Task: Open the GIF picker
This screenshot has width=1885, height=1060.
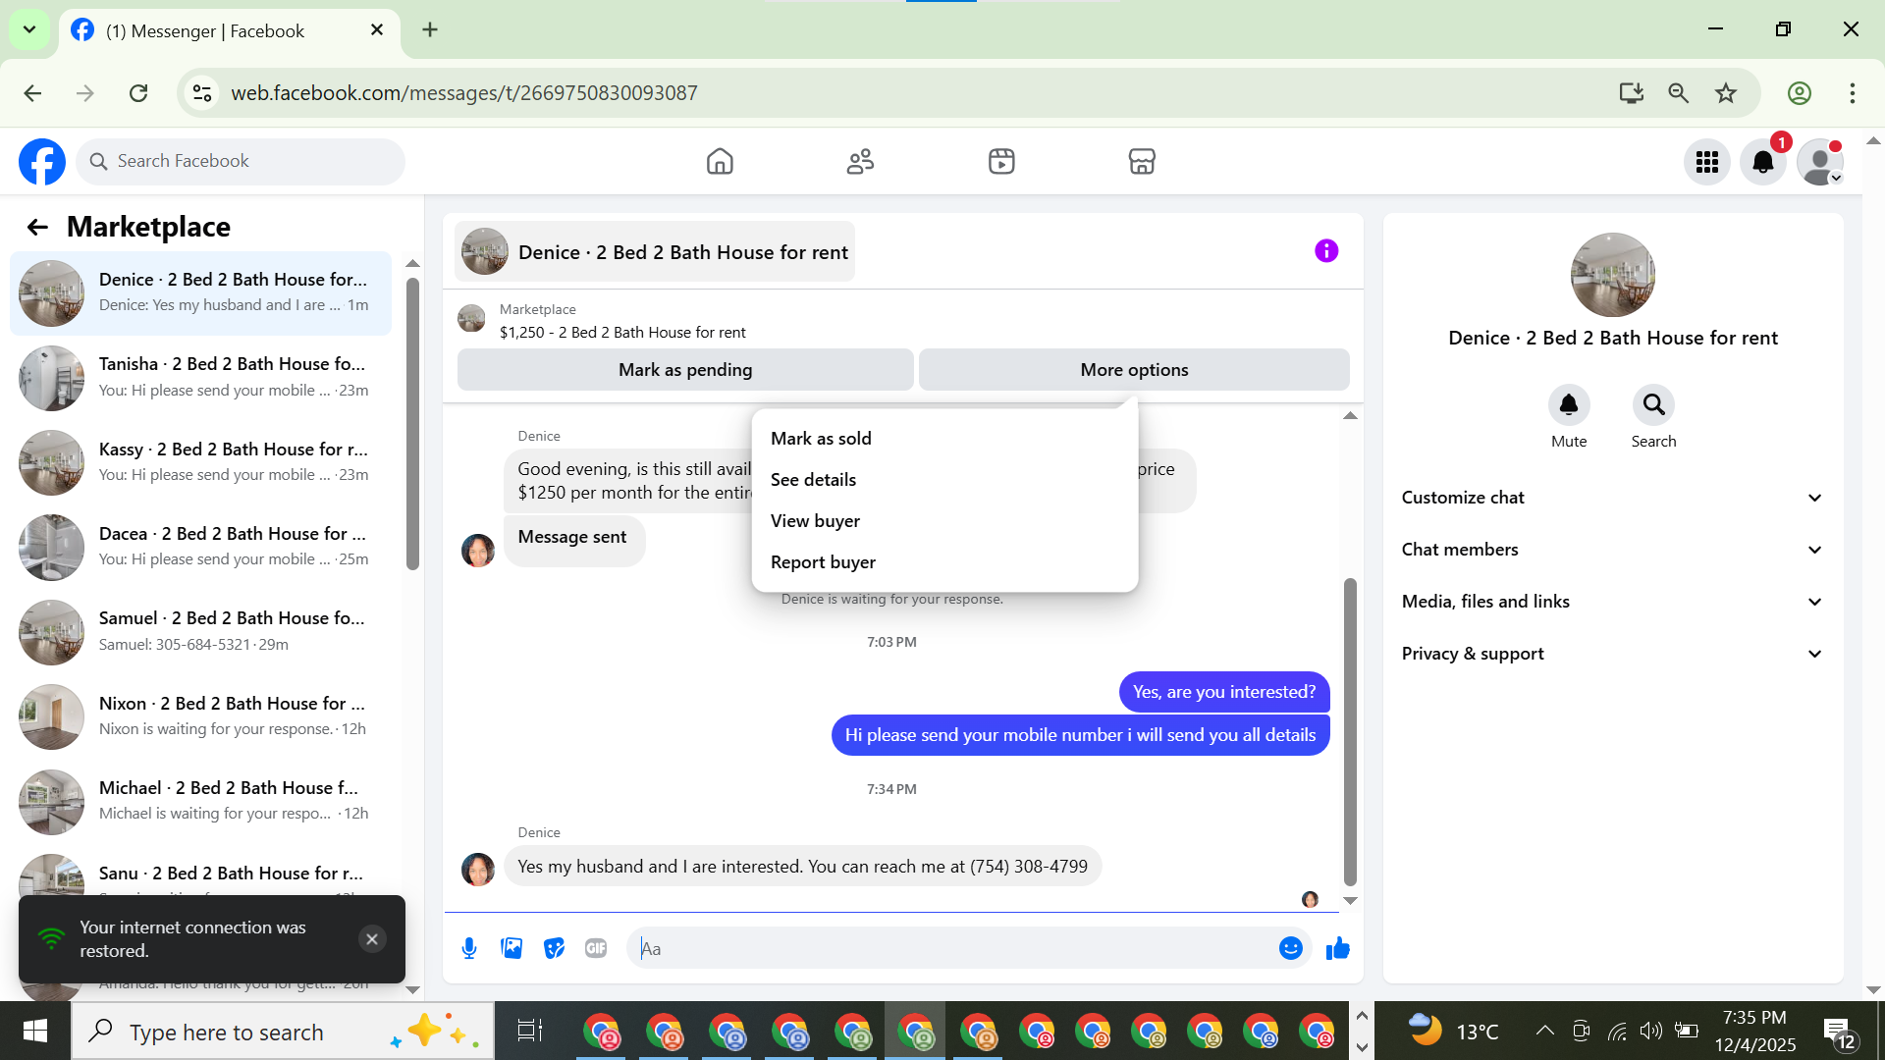Action: click(596, 948)
